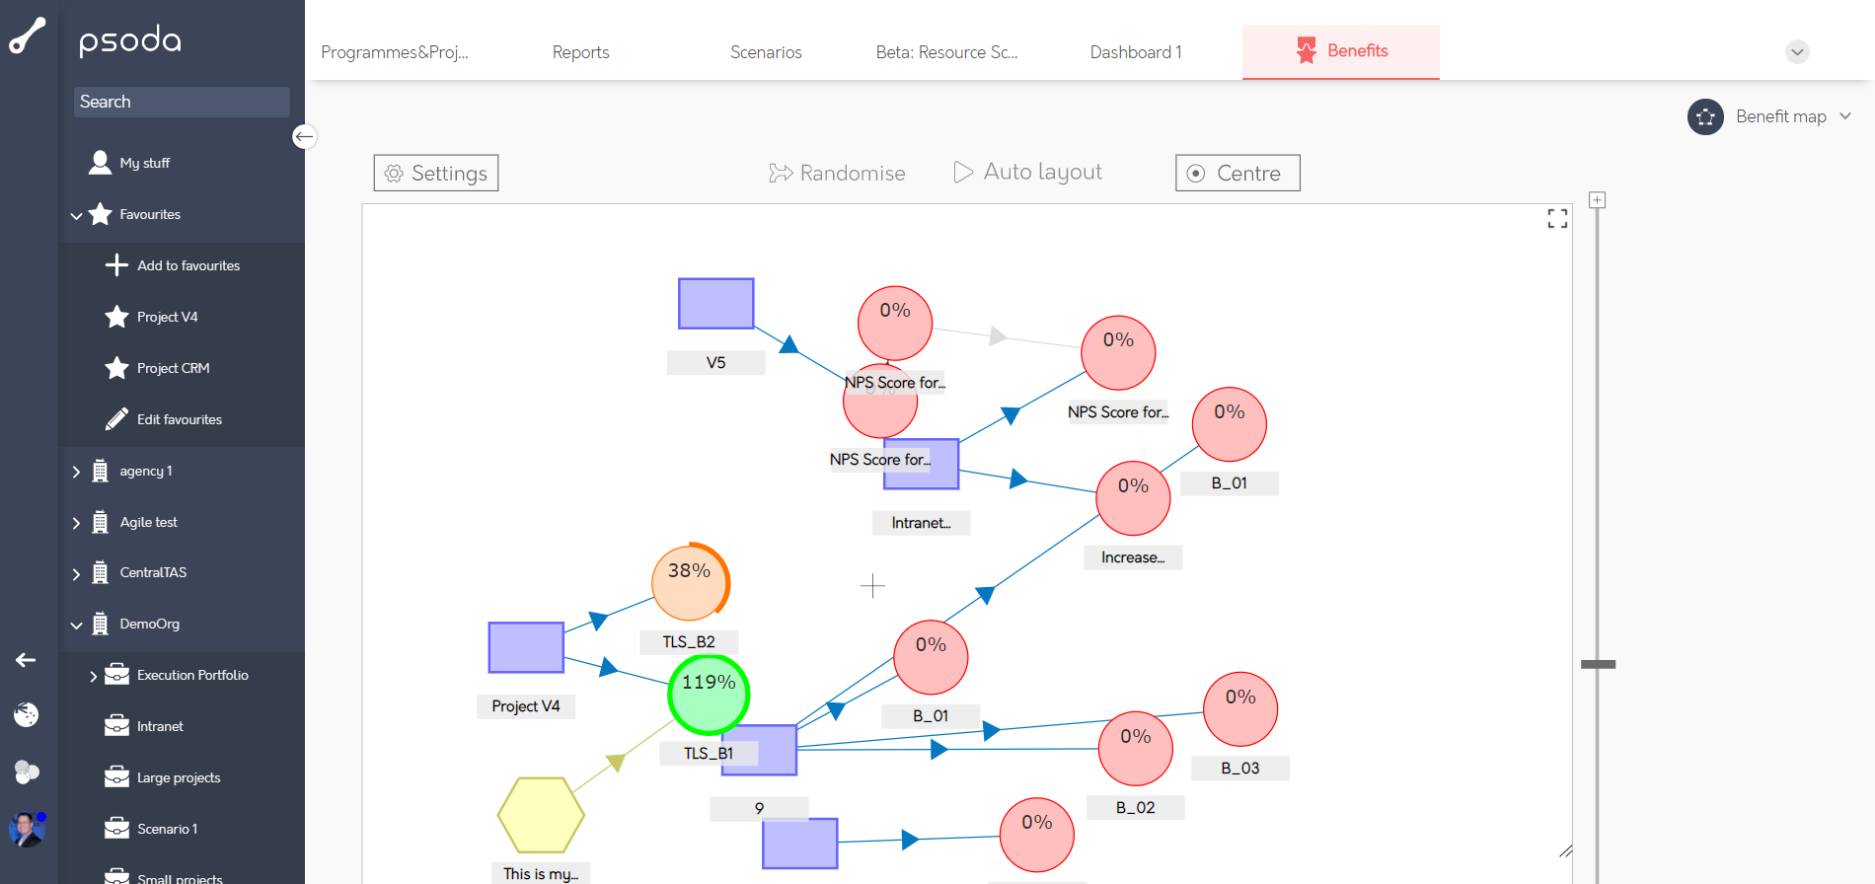This screenshot has width=1875, height=884.
Task: Click the plus icon above the zoom slider
Action: (1597, 200)
